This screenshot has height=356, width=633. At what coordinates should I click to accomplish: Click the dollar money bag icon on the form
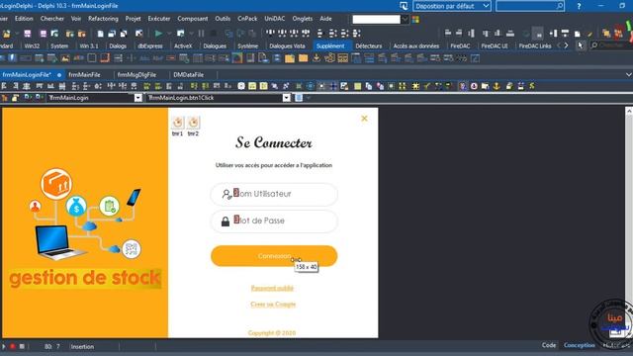tap(76, 207)
